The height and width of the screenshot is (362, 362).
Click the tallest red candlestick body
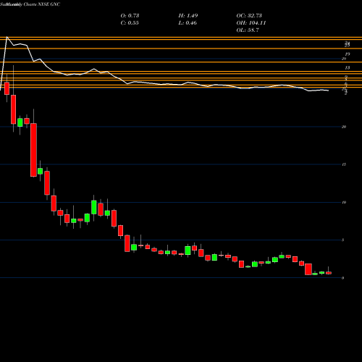click(x=33, y=150)
